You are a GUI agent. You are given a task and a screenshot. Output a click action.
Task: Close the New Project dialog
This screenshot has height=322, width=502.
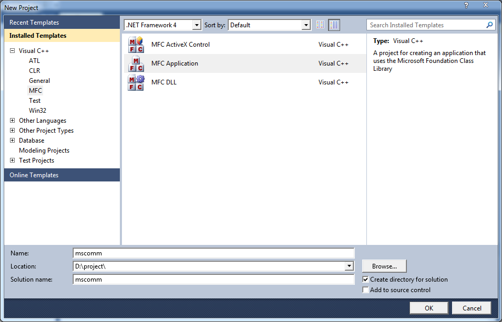pyautogui.click(x=486, y=5)
